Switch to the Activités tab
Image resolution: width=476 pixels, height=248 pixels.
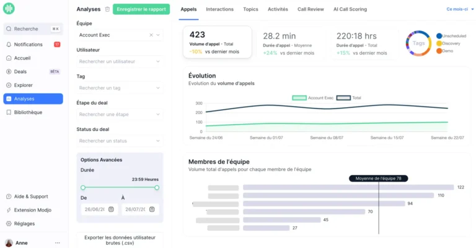(x=278, y=9)
